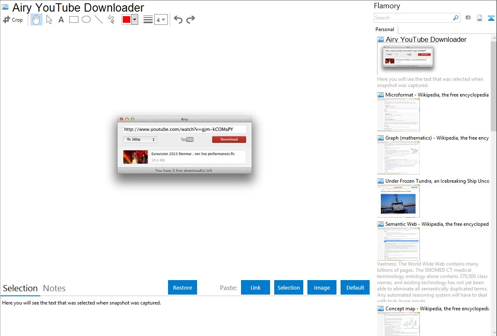The image size is (497, 336).
Task: Click the Paste Selection button
Action: click(x=288, y=288)
